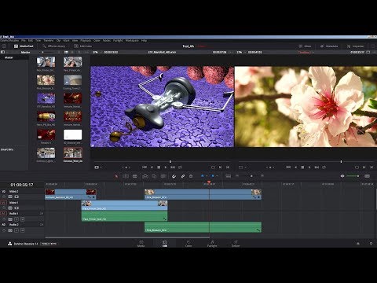Click the project manager home icon
The width and height of the screenshot is (377, 283).
point(358,244)
